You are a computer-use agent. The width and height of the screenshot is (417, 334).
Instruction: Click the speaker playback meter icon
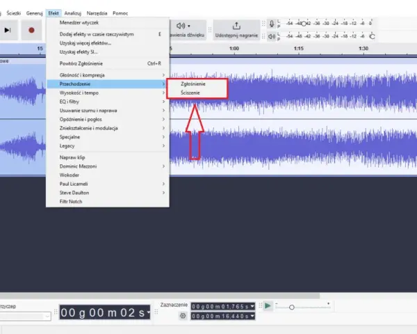point(272,36)
